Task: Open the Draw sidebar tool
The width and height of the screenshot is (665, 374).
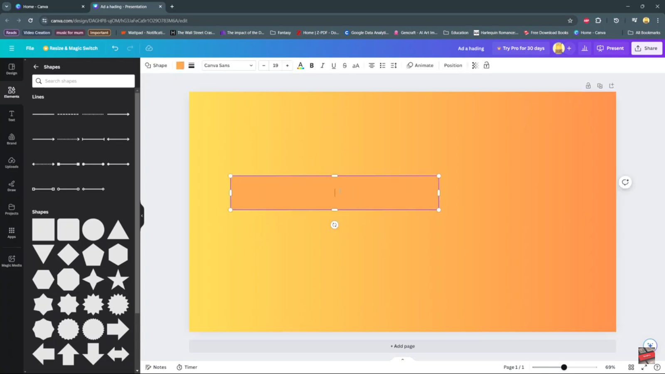Action: click(x=12, y=186)
